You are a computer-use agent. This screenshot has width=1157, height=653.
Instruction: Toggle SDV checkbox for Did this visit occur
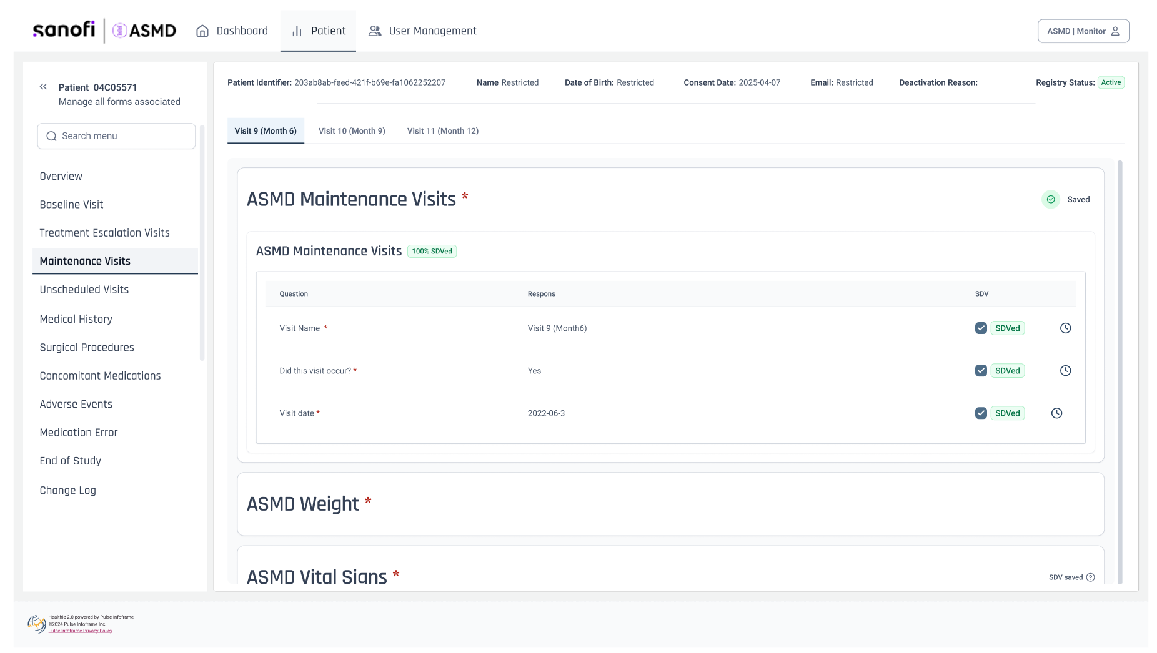(x=981, y=371)
